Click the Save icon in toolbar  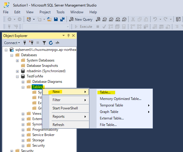point(56,19)
